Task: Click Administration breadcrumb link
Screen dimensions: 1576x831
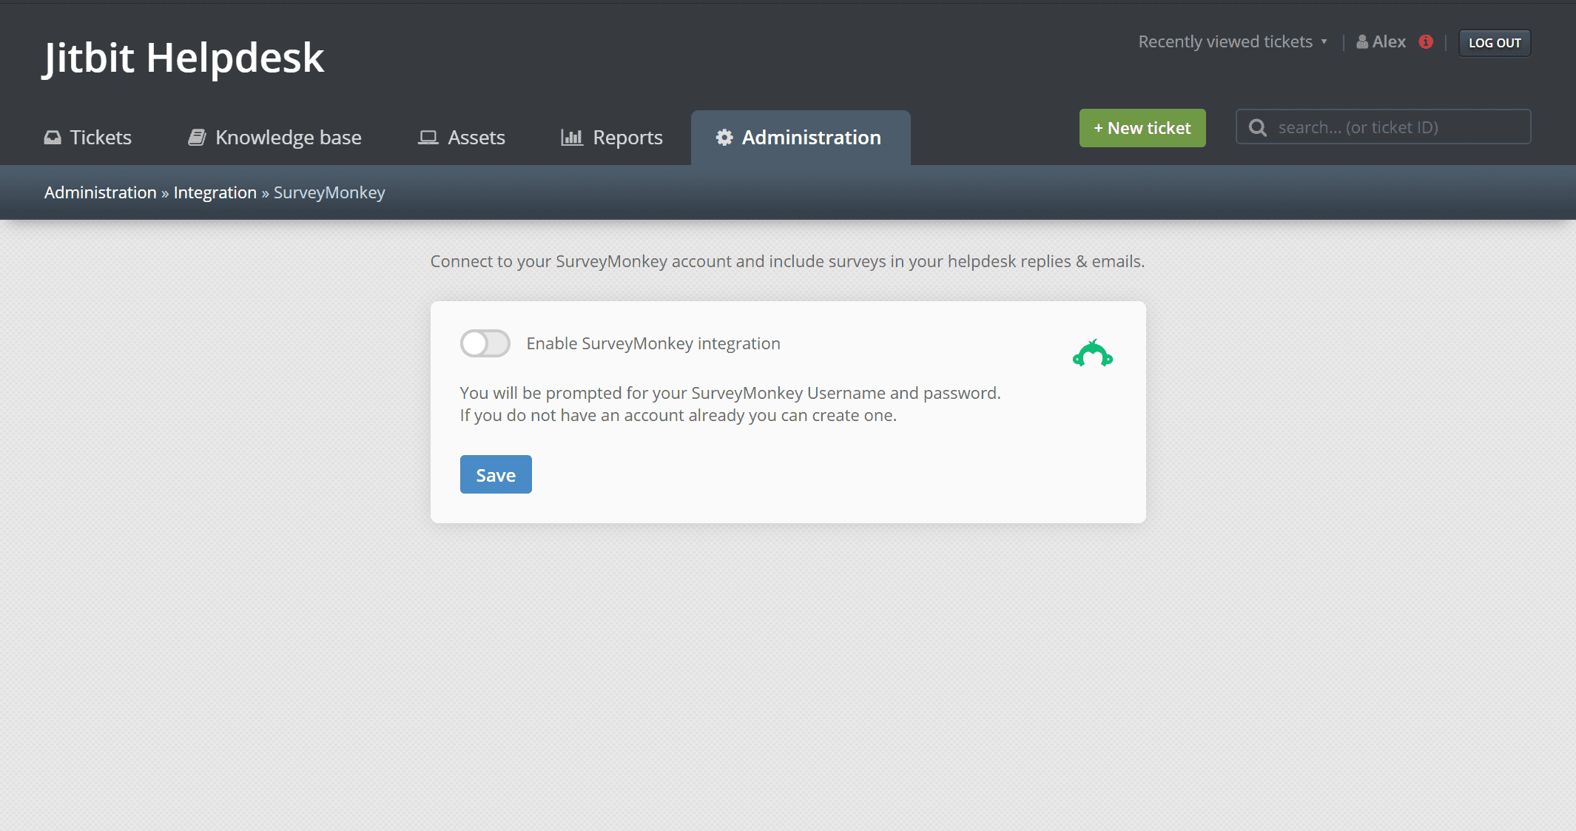Action: click(100, 192)
